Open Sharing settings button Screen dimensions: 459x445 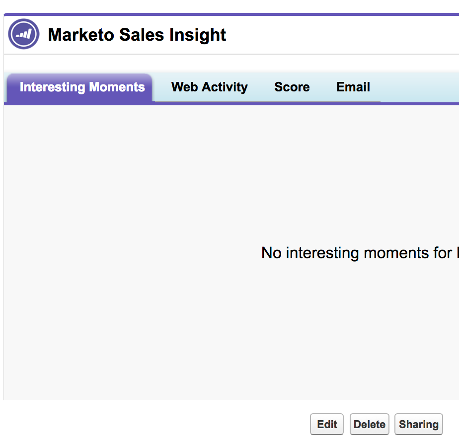[x=418, y=425]
